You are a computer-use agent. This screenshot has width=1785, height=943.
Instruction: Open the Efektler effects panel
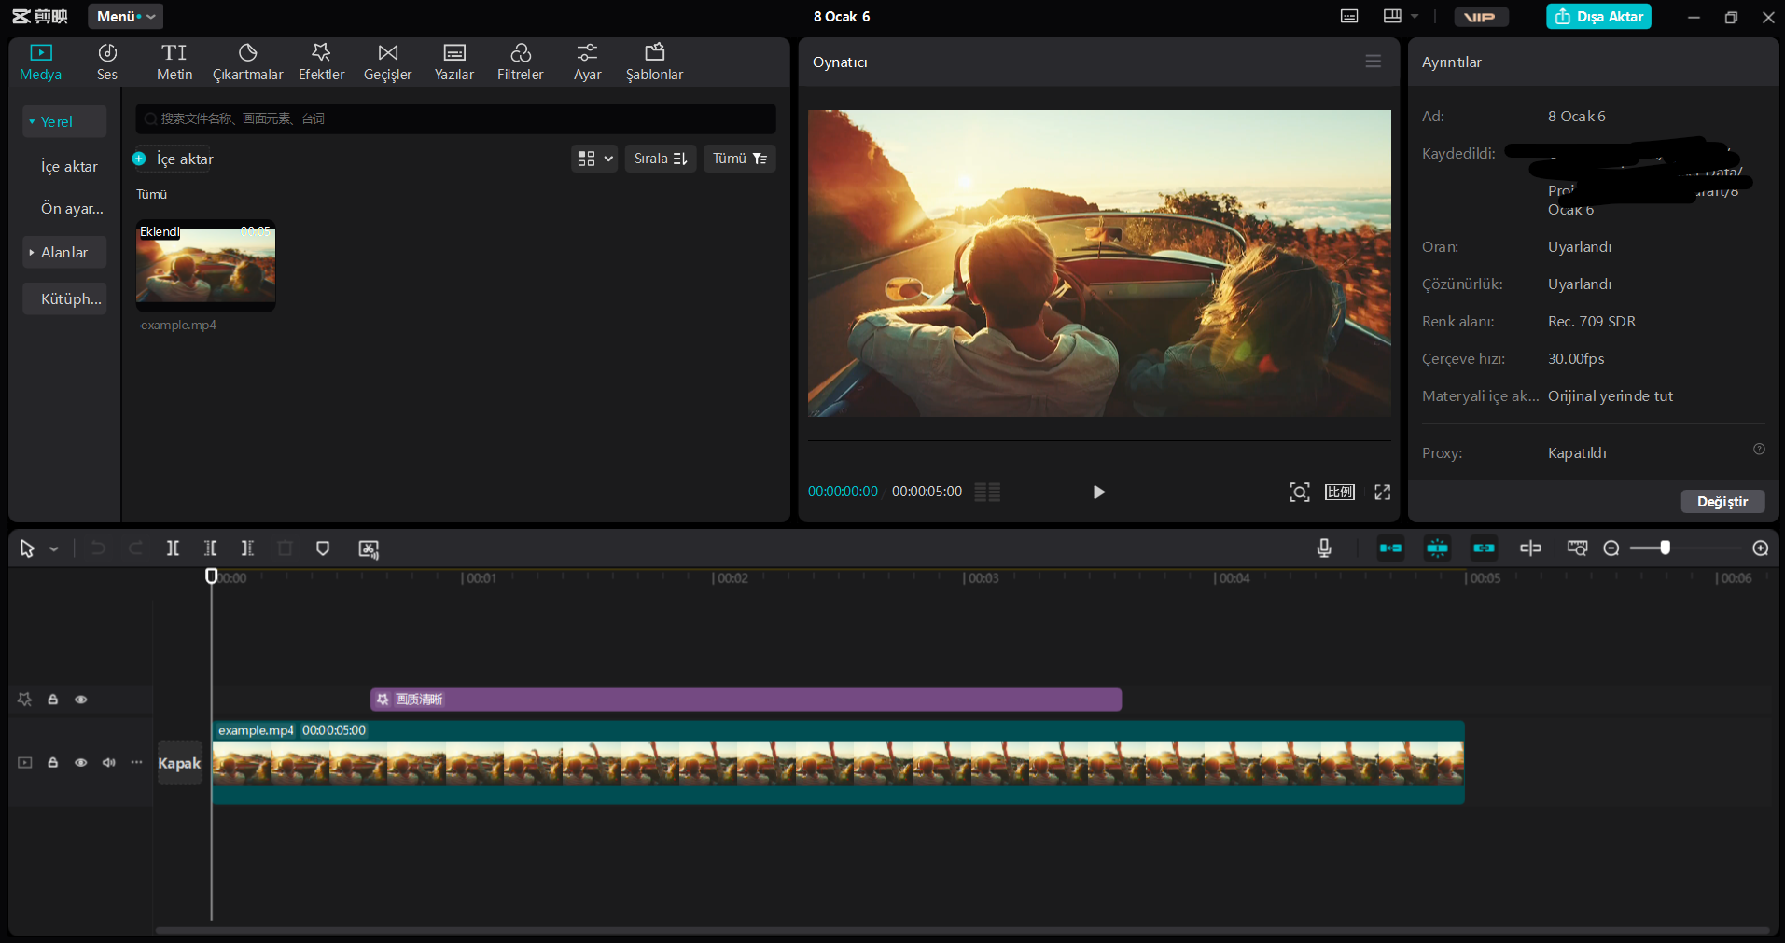(x=321, y=62)
